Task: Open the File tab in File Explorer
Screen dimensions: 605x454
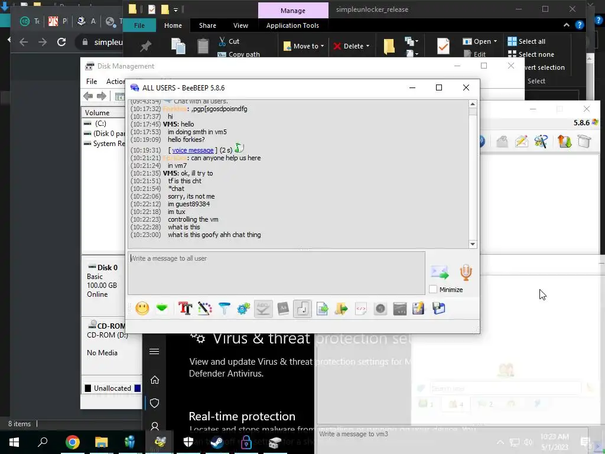Action: (139, 25)
